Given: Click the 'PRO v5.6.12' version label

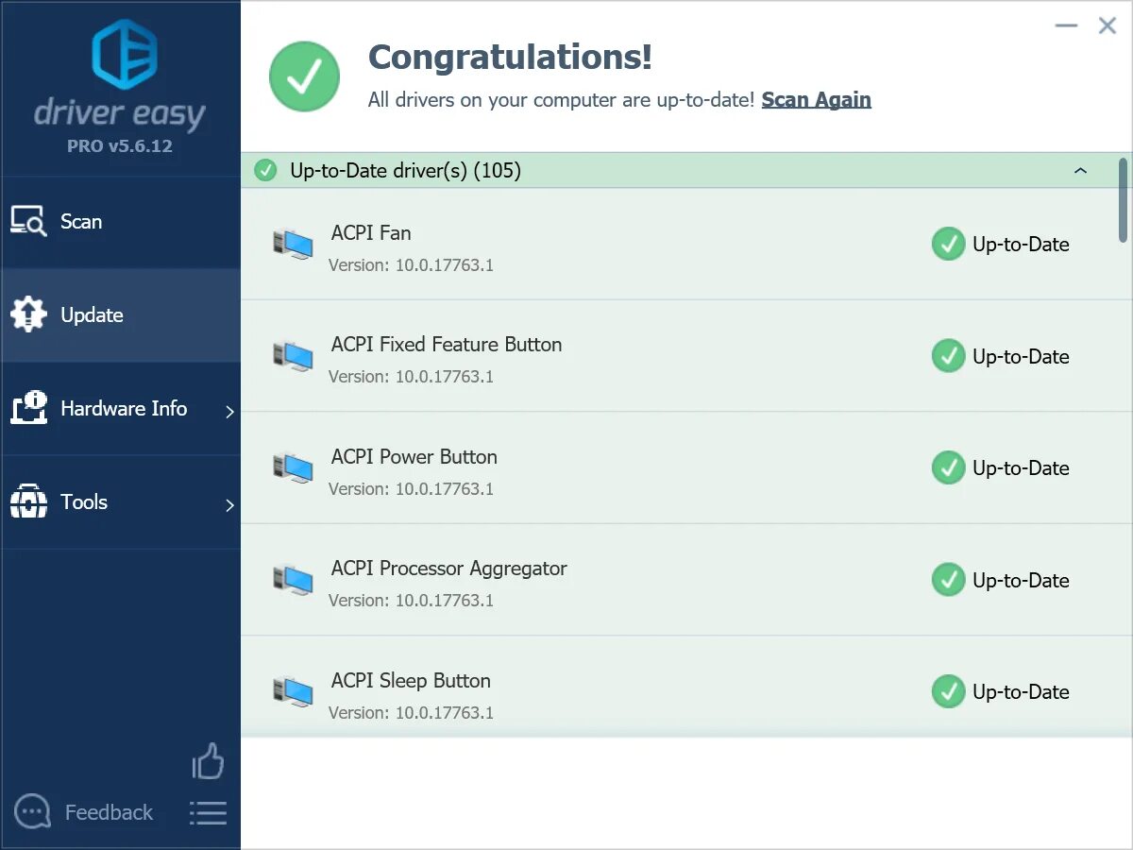Looking at the screenshot, I should tap(120, 146).
